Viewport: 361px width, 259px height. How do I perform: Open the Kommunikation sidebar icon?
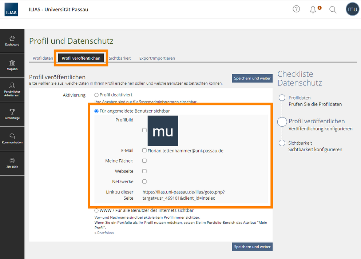point(12,139)
